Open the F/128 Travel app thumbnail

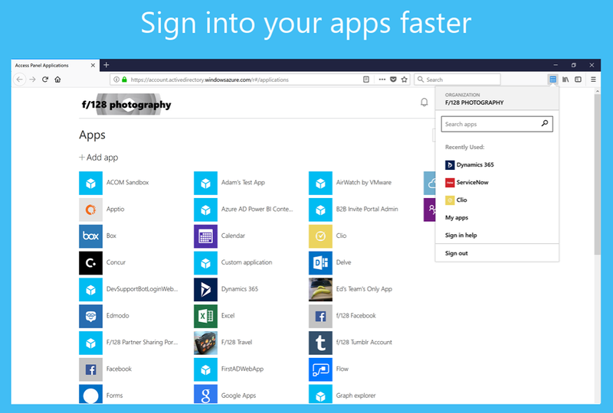pos(205,343)
